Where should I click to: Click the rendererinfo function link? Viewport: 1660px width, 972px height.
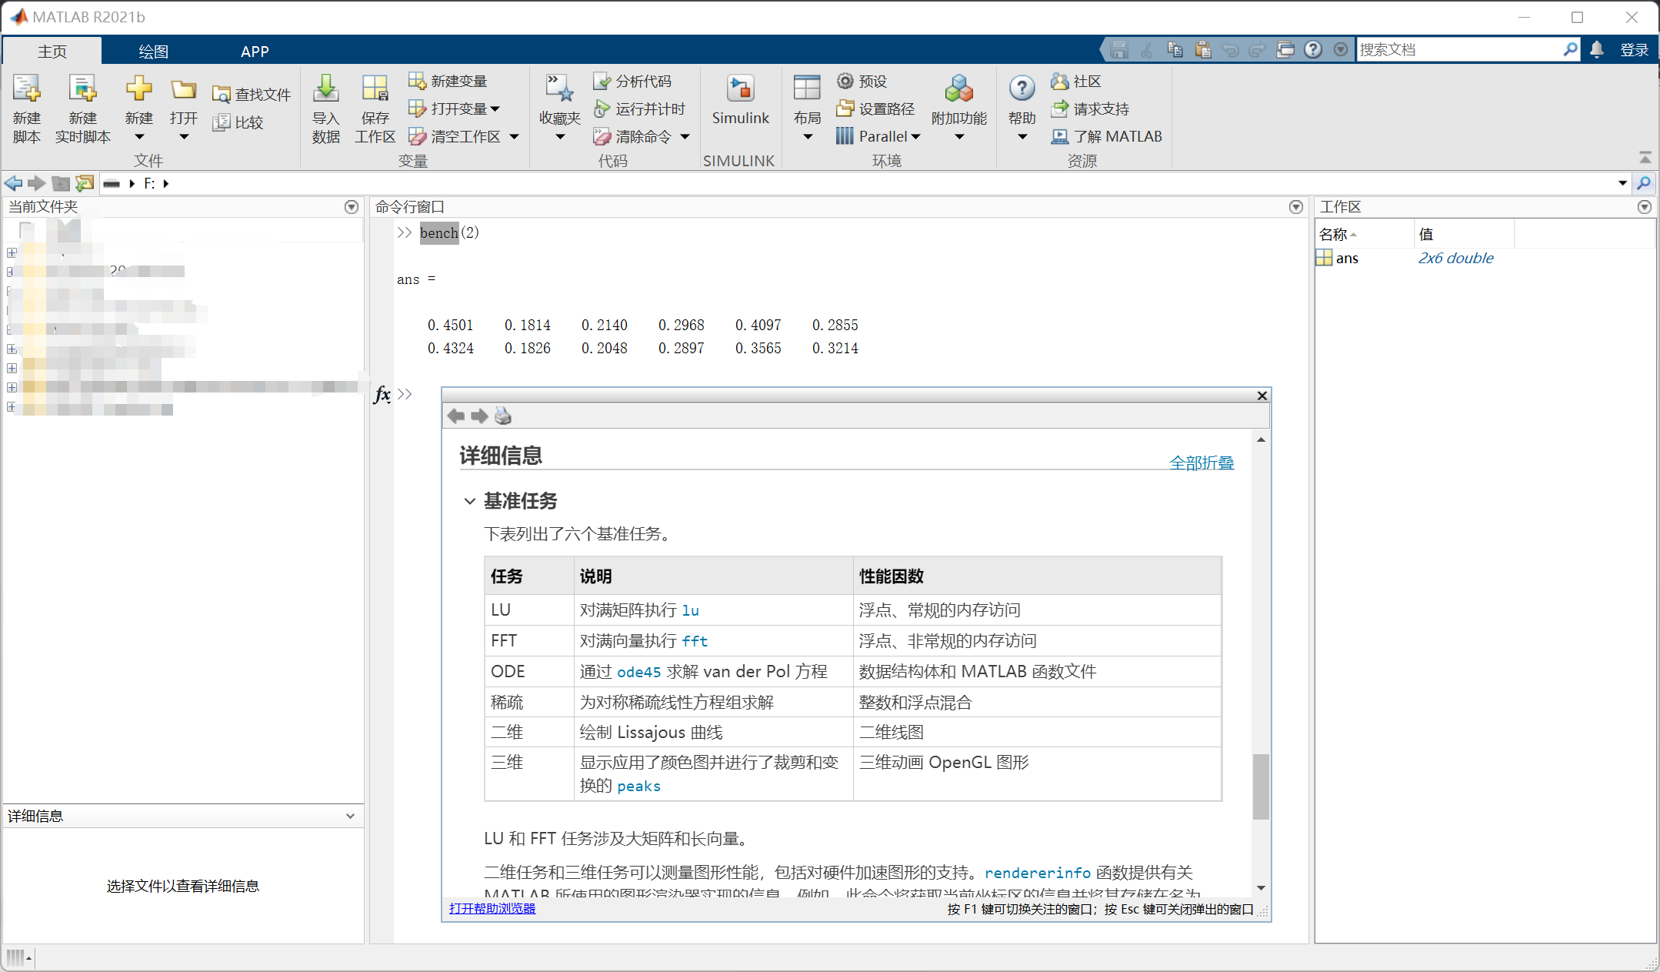pos(1038,873)
